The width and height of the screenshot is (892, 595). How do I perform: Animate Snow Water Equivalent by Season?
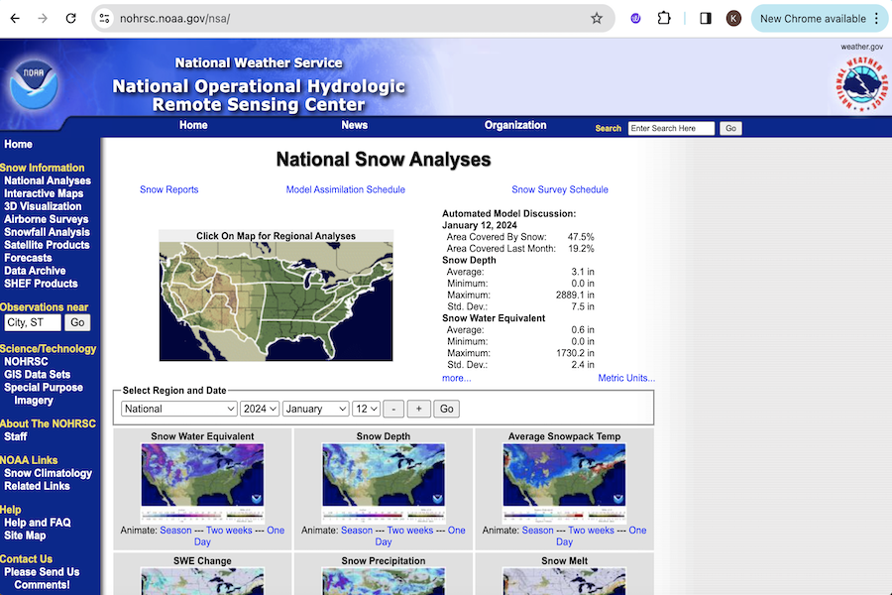point(175,531)
